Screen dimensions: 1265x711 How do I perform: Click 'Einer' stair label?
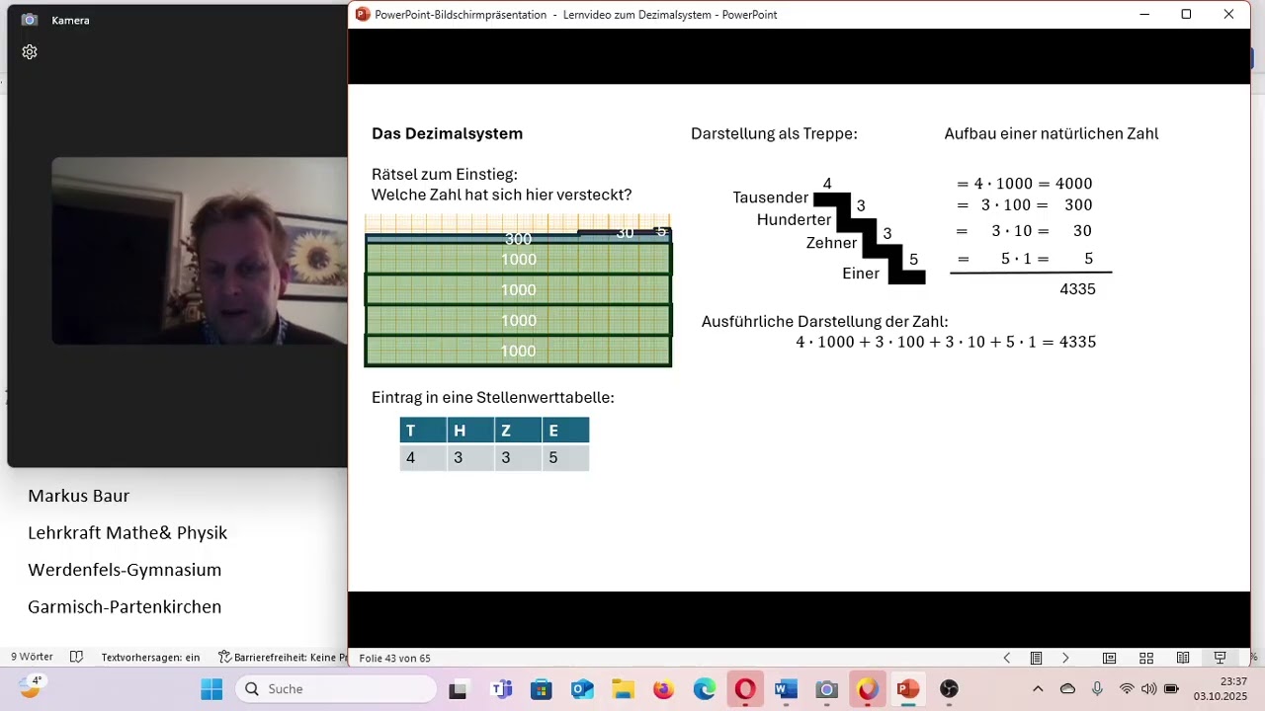click(x=861, y=274)
